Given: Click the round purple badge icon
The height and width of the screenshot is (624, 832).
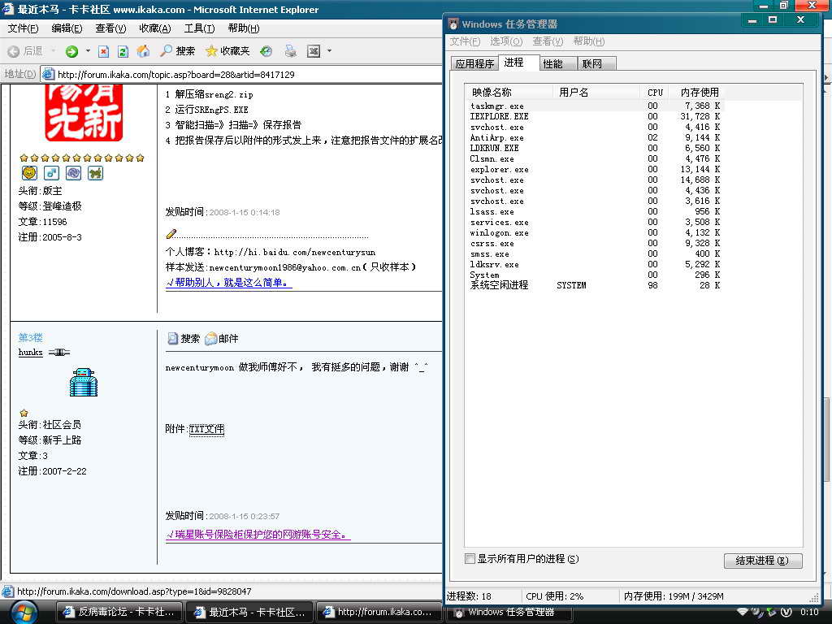Looking at the screenshot, I should point(73,172).
